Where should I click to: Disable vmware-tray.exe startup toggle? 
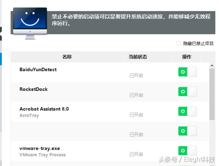pos(188,151)
